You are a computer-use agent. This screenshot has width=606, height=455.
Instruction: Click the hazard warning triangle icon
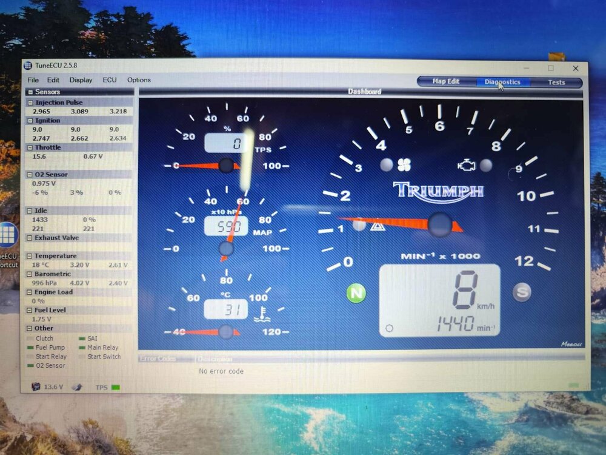click(377, 225)
